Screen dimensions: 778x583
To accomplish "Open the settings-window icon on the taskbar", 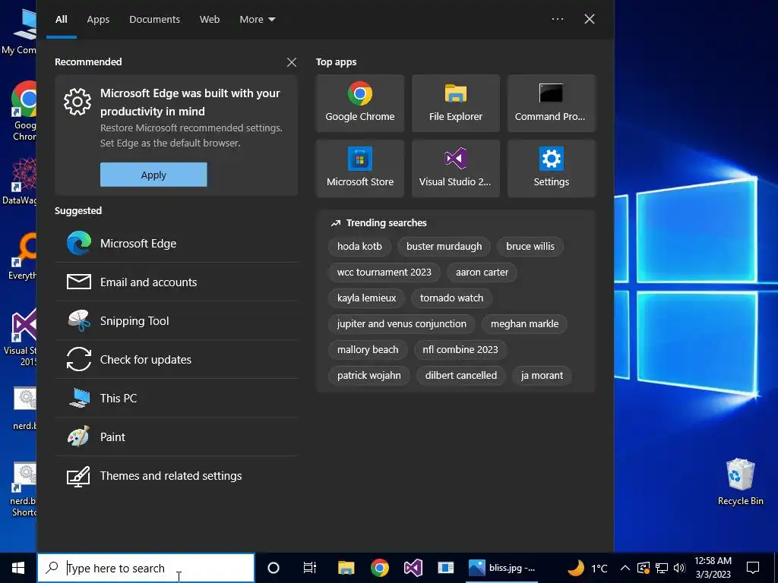I will point(445,568).
